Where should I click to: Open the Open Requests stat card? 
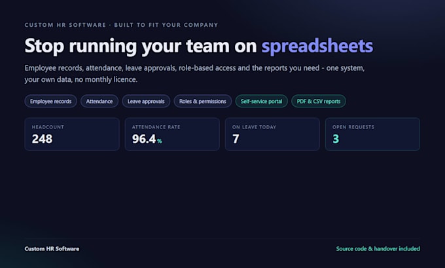point(372,134)
